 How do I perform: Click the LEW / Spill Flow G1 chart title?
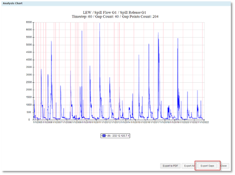tap(114, 12)
